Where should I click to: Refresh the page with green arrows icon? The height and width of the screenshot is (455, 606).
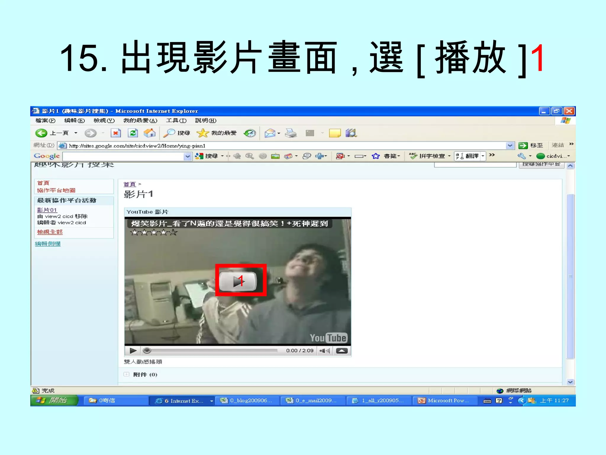(x=133, y=133)
